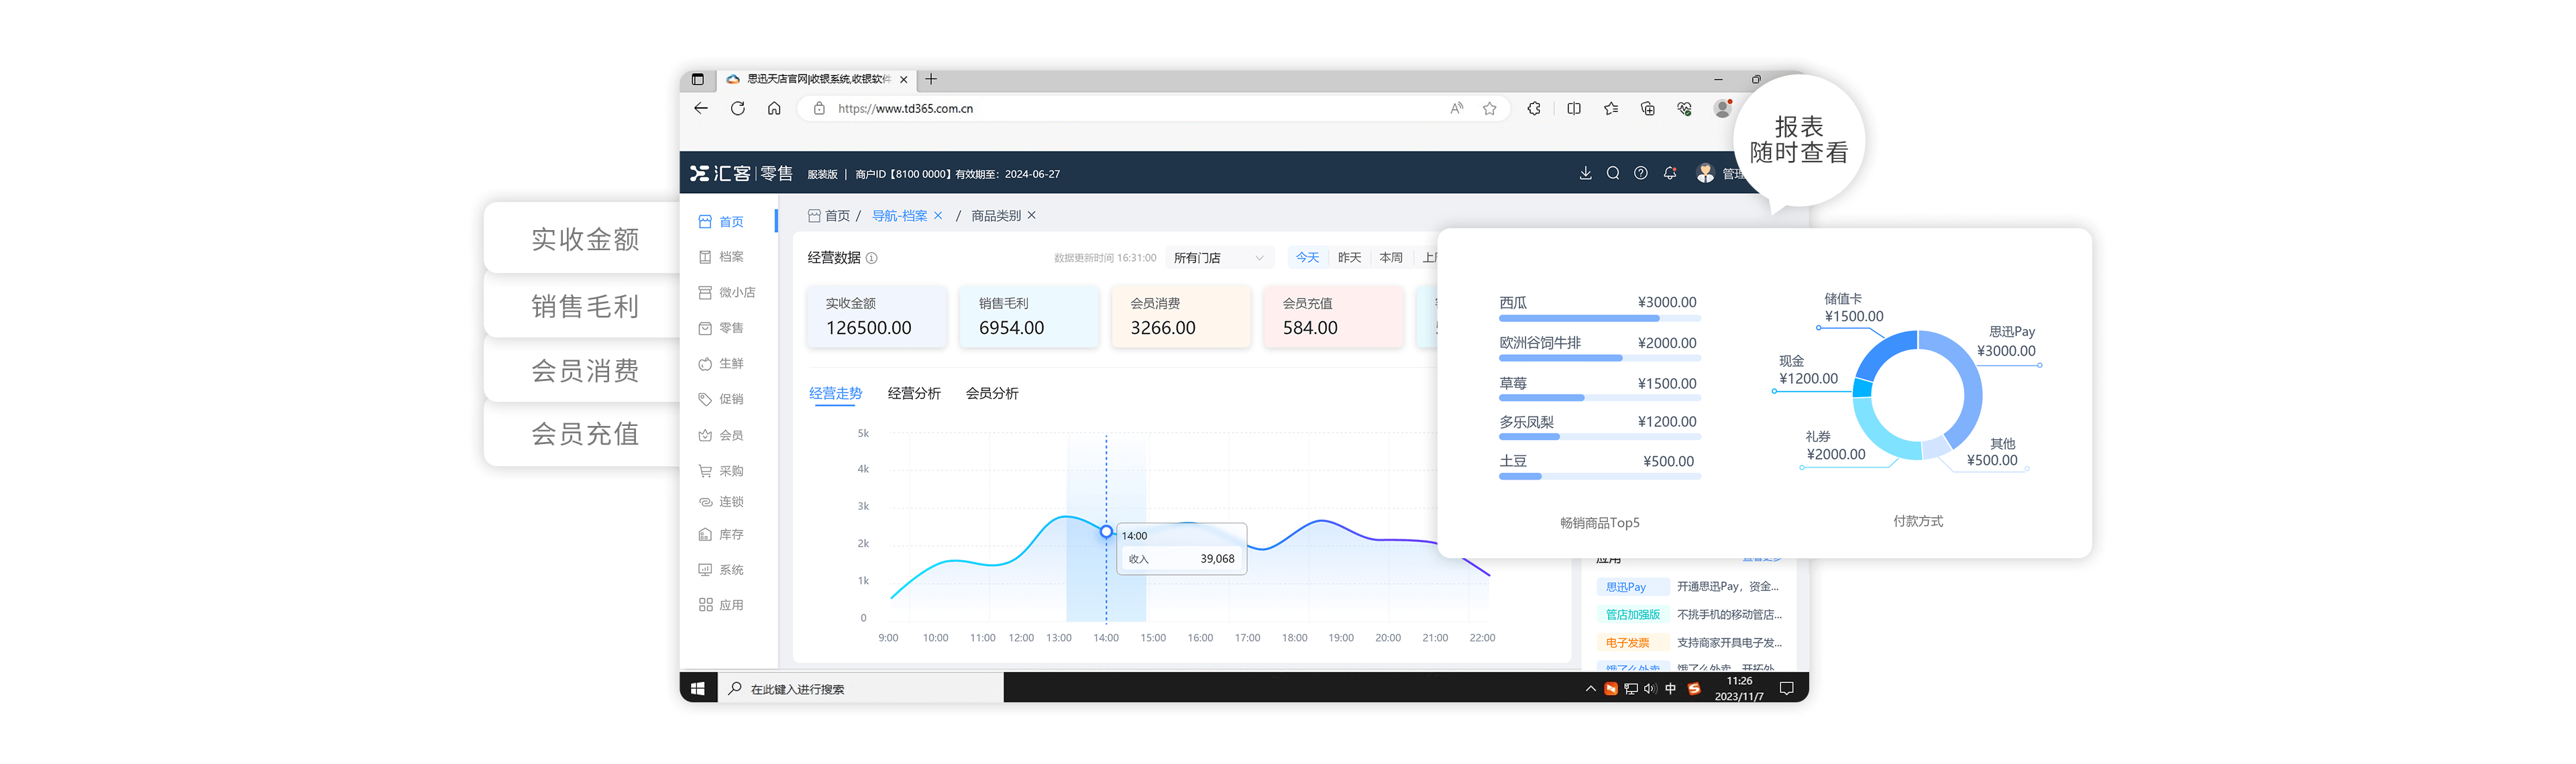Click the 销售毛利 data card
2576x764 pixels.
click(1028, 316)
